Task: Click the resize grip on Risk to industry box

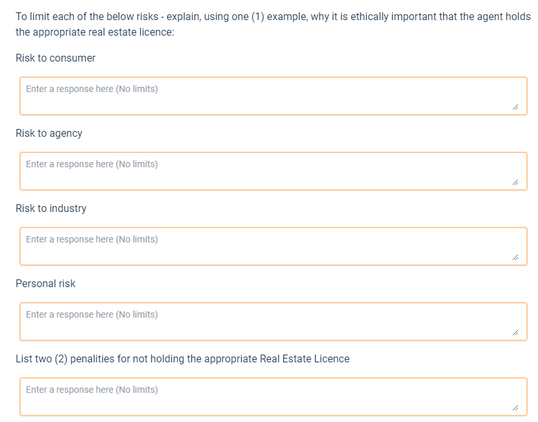Action: [515, 257]
